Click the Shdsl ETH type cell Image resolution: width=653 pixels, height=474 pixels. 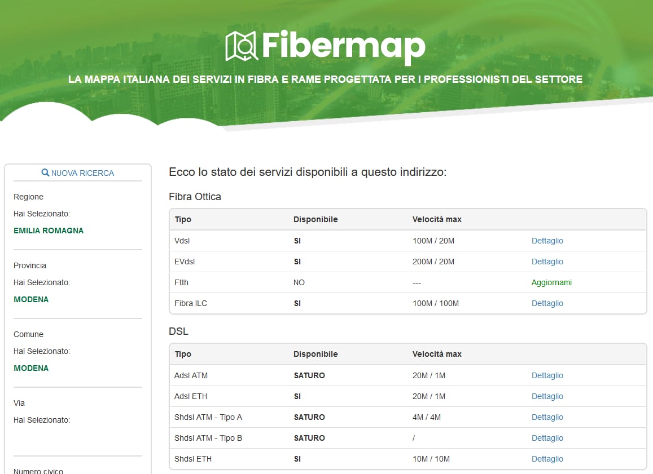(193, 459)
